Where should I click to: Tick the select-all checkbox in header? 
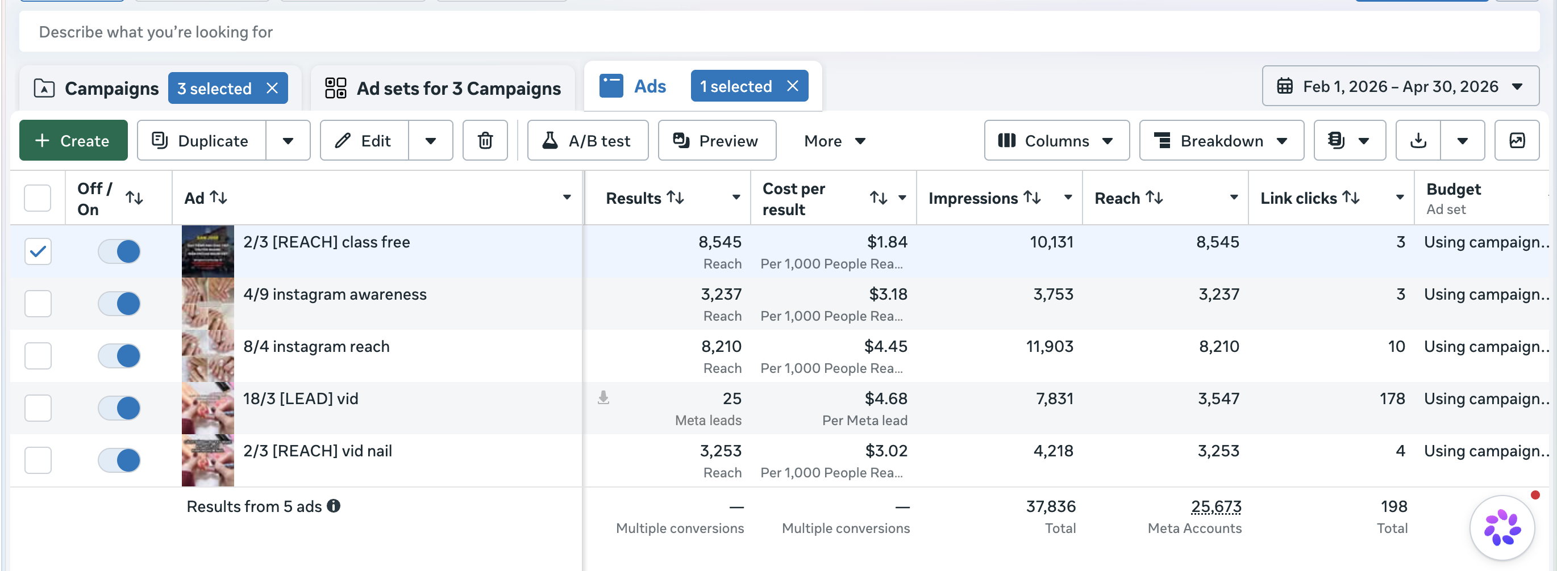[38, 198]
